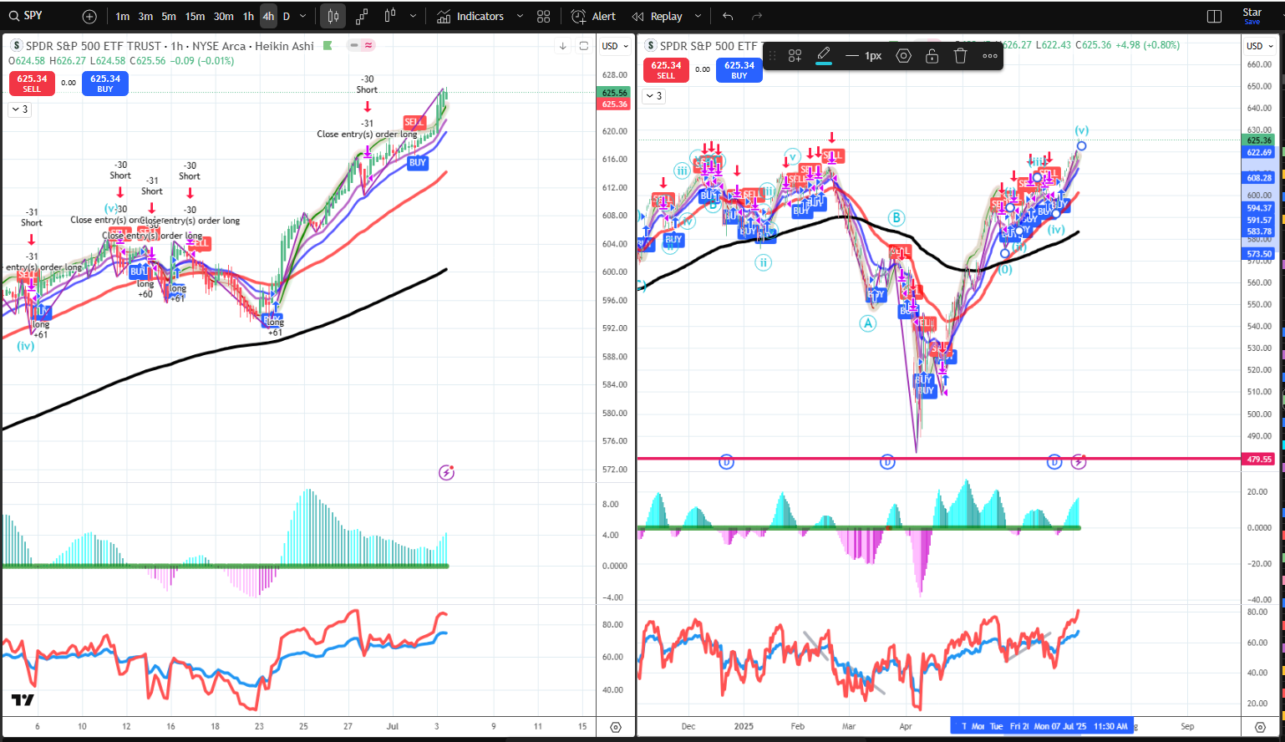Select the 30m timeframe
Image resolution: width=1285 pixels, height=742 pixels.
point(223,17)
